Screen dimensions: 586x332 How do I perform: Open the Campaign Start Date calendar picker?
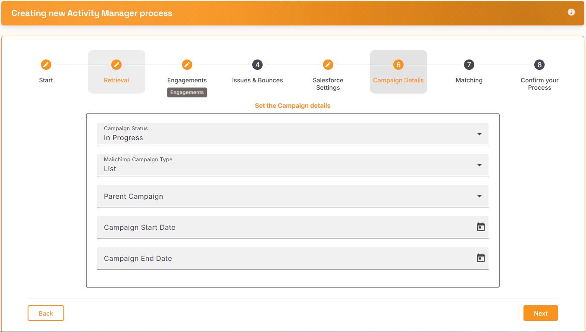pos(481,227)
